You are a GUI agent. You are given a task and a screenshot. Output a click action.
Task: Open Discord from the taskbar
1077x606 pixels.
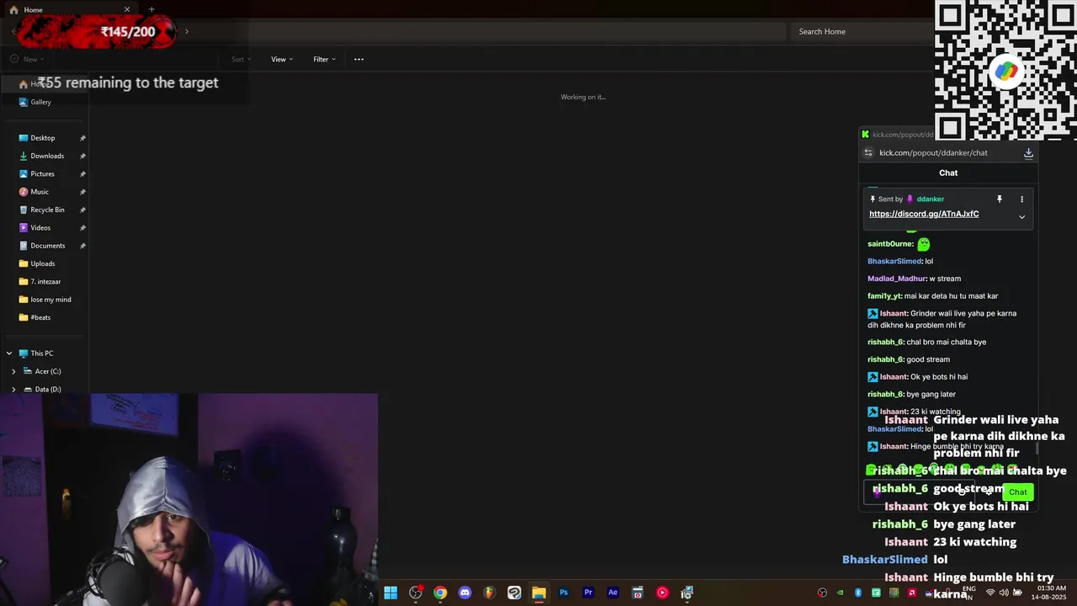click(x=464, y=593)
